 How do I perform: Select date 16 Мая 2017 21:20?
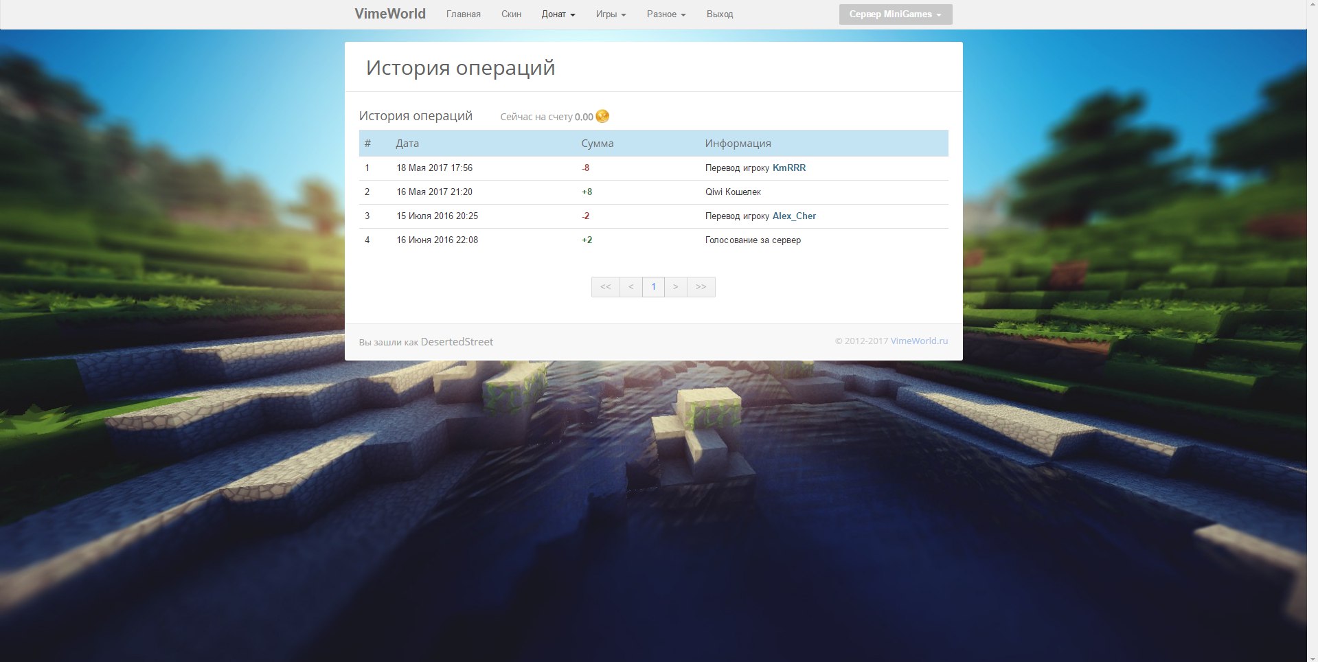(x=434, y=192)
